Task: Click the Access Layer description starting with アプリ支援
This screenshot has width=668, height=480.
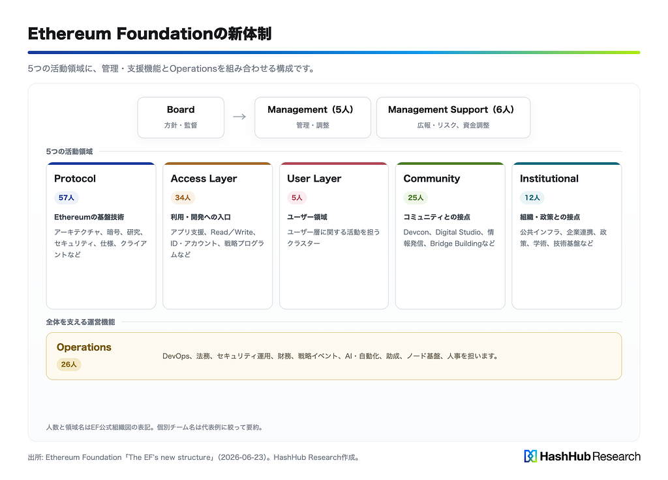Action: click(x=217, y=243)
